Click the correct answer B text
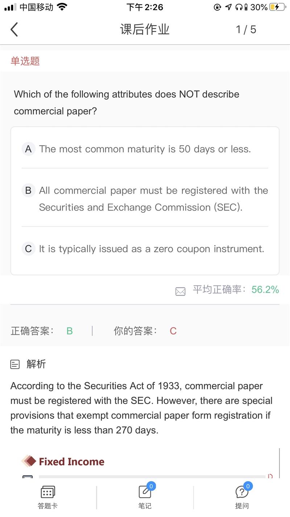 click(70, 331)
